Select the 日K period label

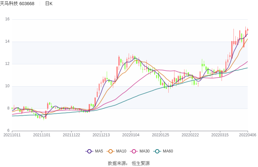click(49, 4)
